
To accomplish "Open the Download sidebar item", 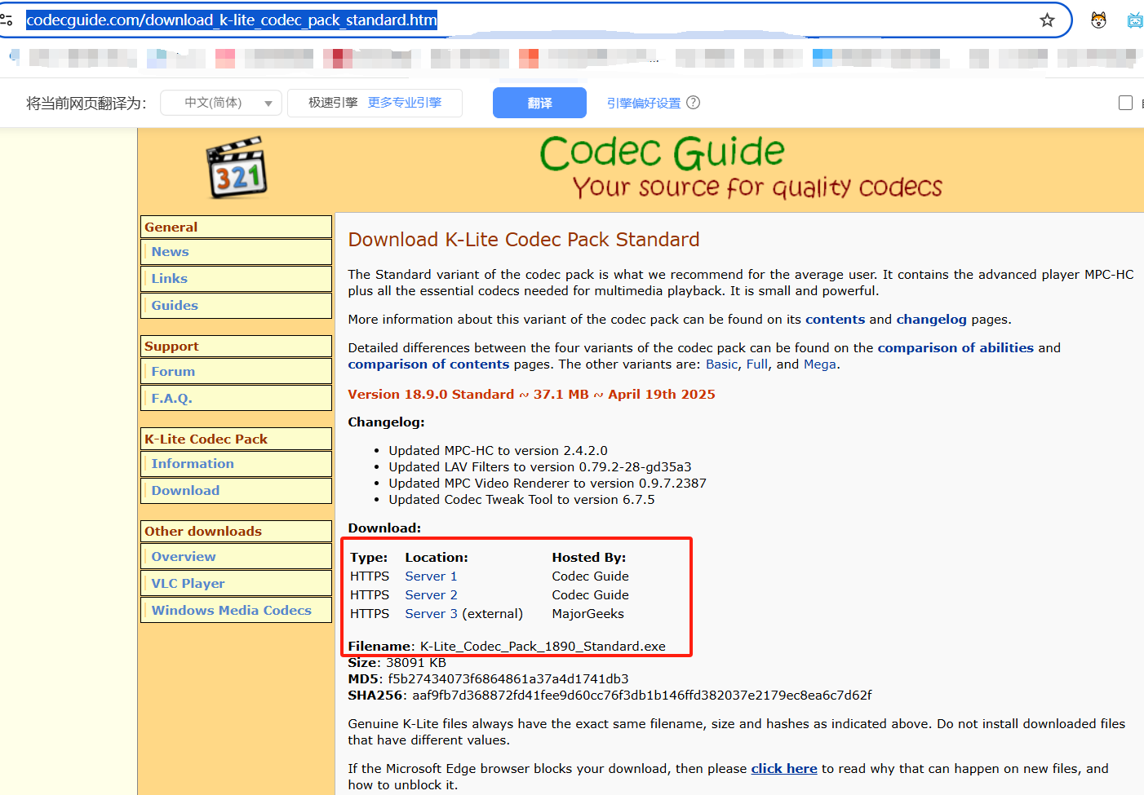I will pos(236,491).
